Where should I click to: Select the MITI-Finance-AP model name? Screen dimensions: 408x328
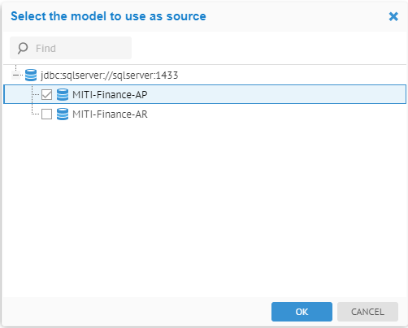coord(110,95)
